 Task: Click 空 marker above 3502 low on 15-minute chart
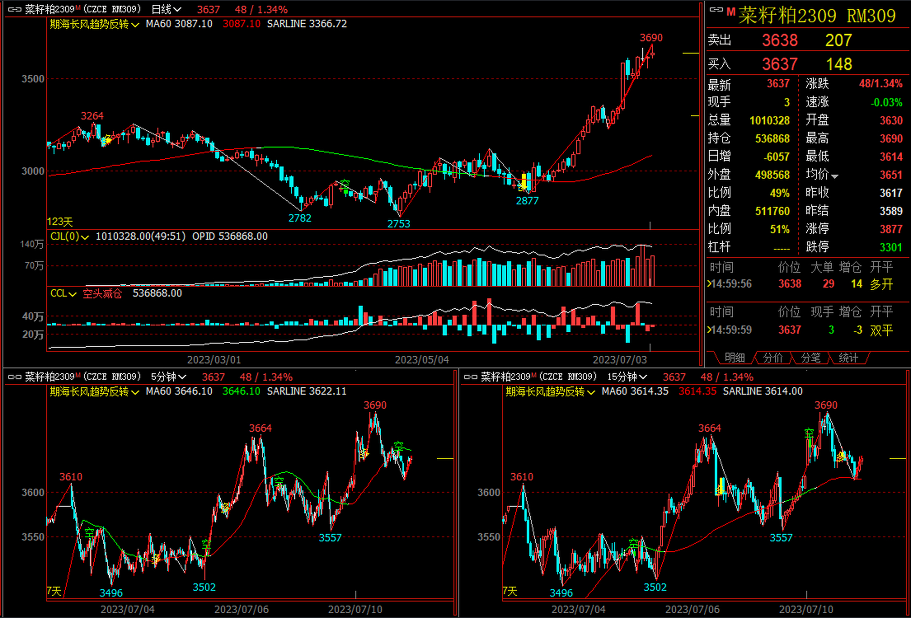(x=633, y=545)
